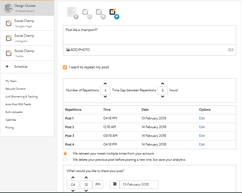Select delete previous post radio option
The image size is (242, 193).
tap(65, 159)
